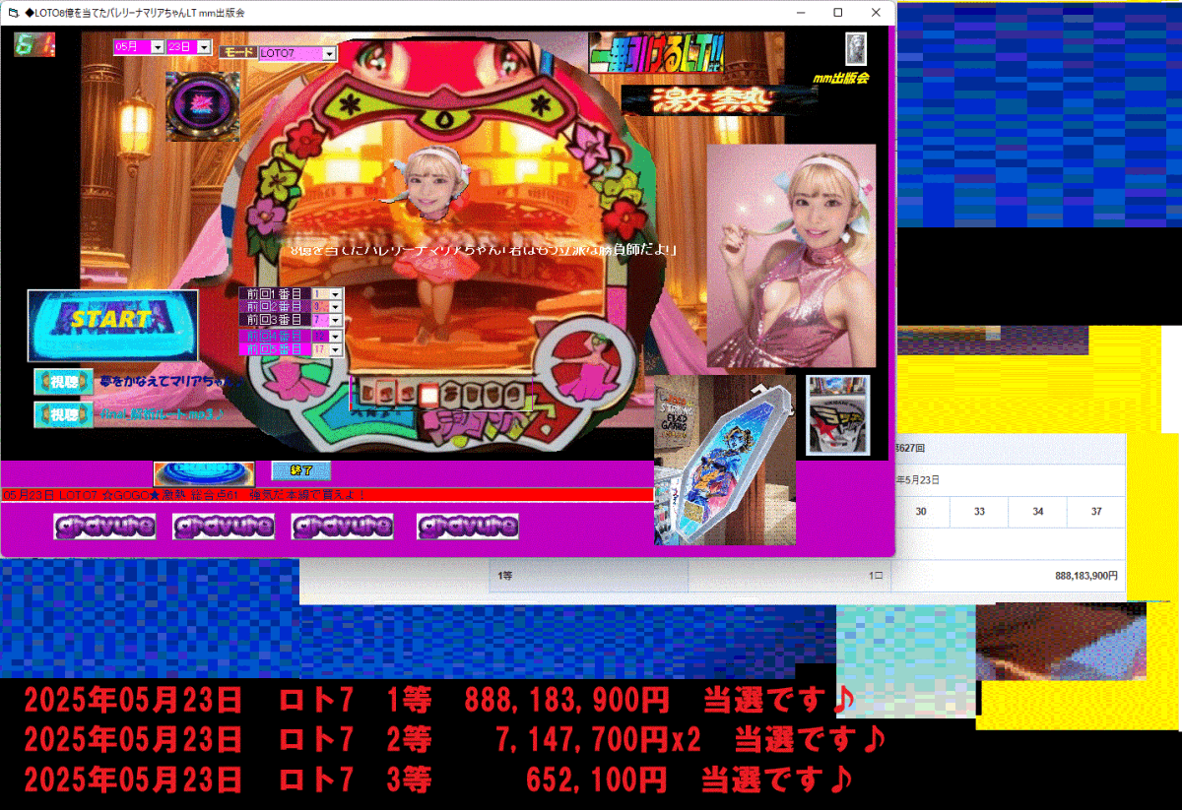Screen dimensions: 1182x810
Task: Maximize the LOTO app window
Action: 838,13
